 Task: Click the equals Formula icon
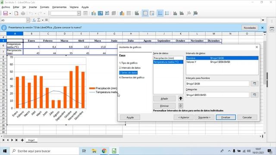(47, 20)
